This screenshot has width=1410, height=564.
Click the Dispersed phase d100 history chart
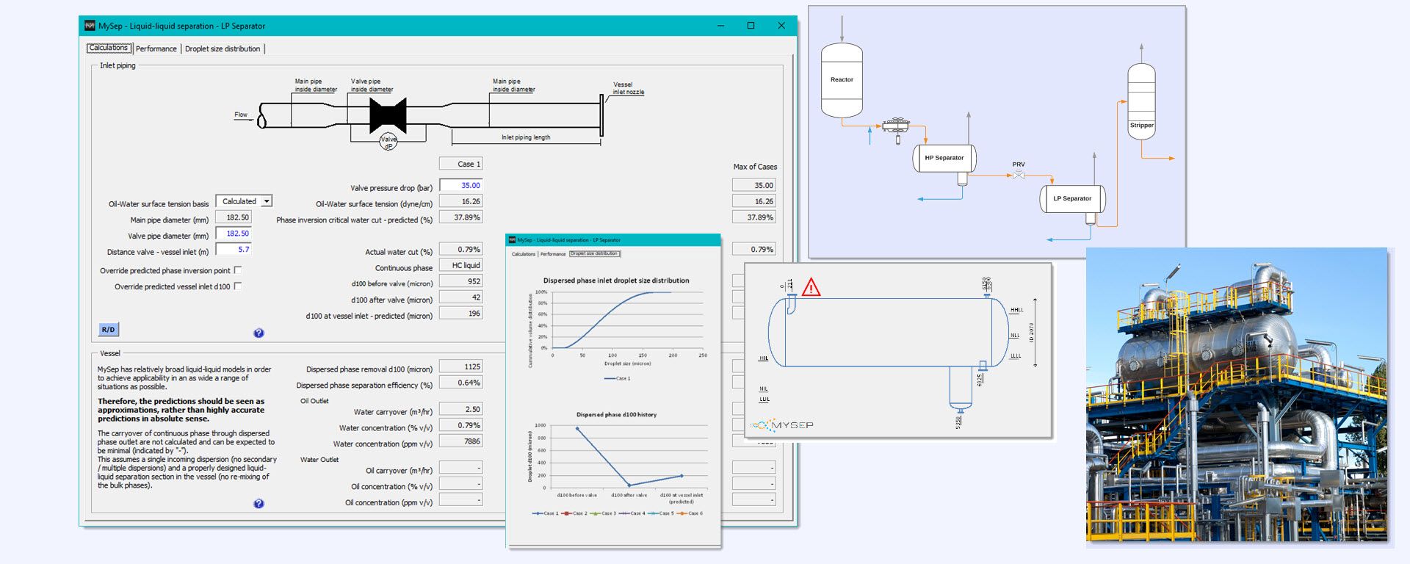click(x=617, y=463)
